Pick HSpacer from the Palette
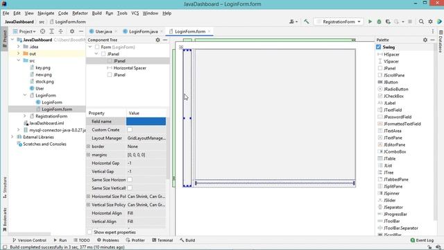The height and width of the screenshot is (250, 444). pyautogui.click(x=388, y=54)
